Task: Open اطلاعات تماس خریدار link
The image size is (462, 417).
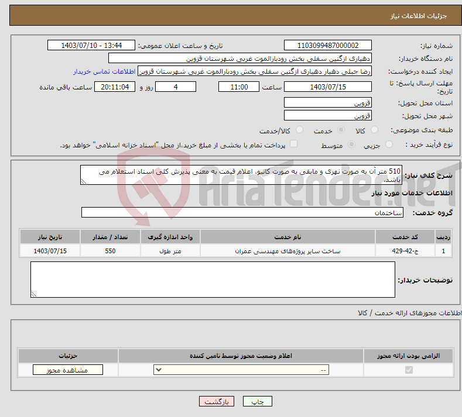Action: coord(104,71)
